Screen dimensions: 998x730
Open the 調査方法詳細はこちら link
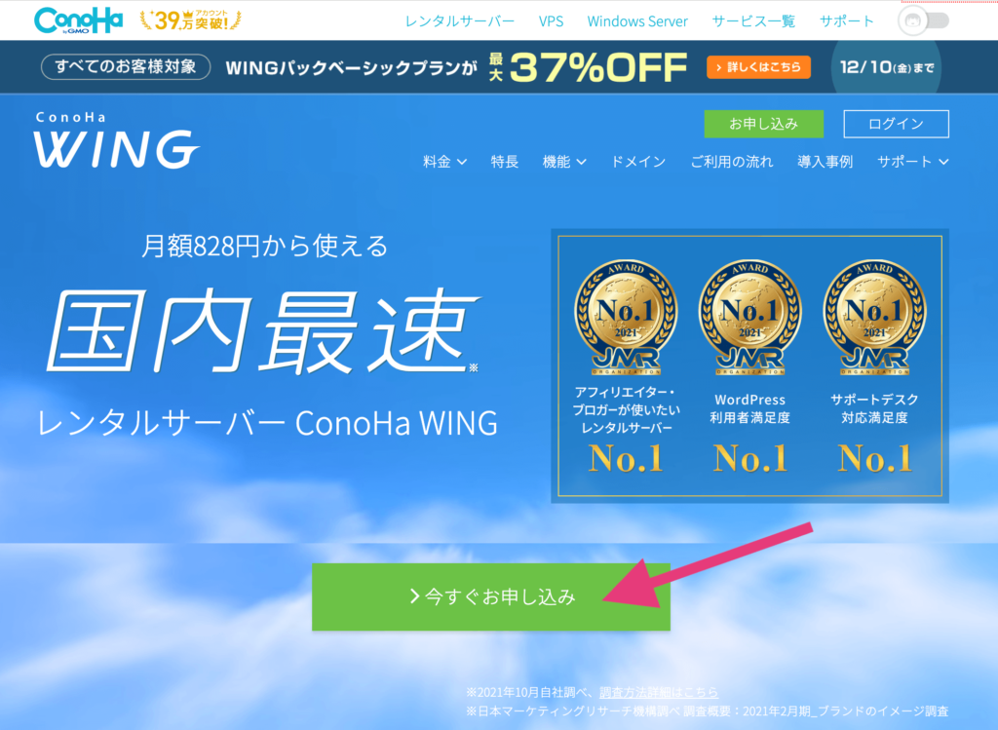pyautogui.click(x=659, y=692)
